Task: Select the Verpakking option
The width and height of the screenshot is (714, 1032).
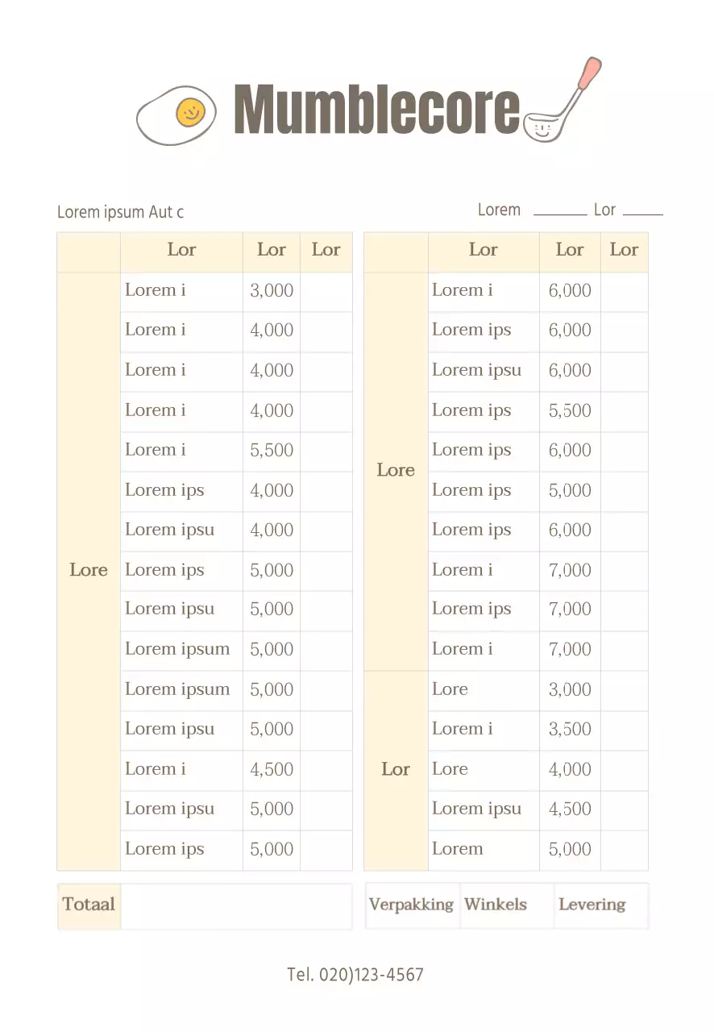Action: (411, 905)
